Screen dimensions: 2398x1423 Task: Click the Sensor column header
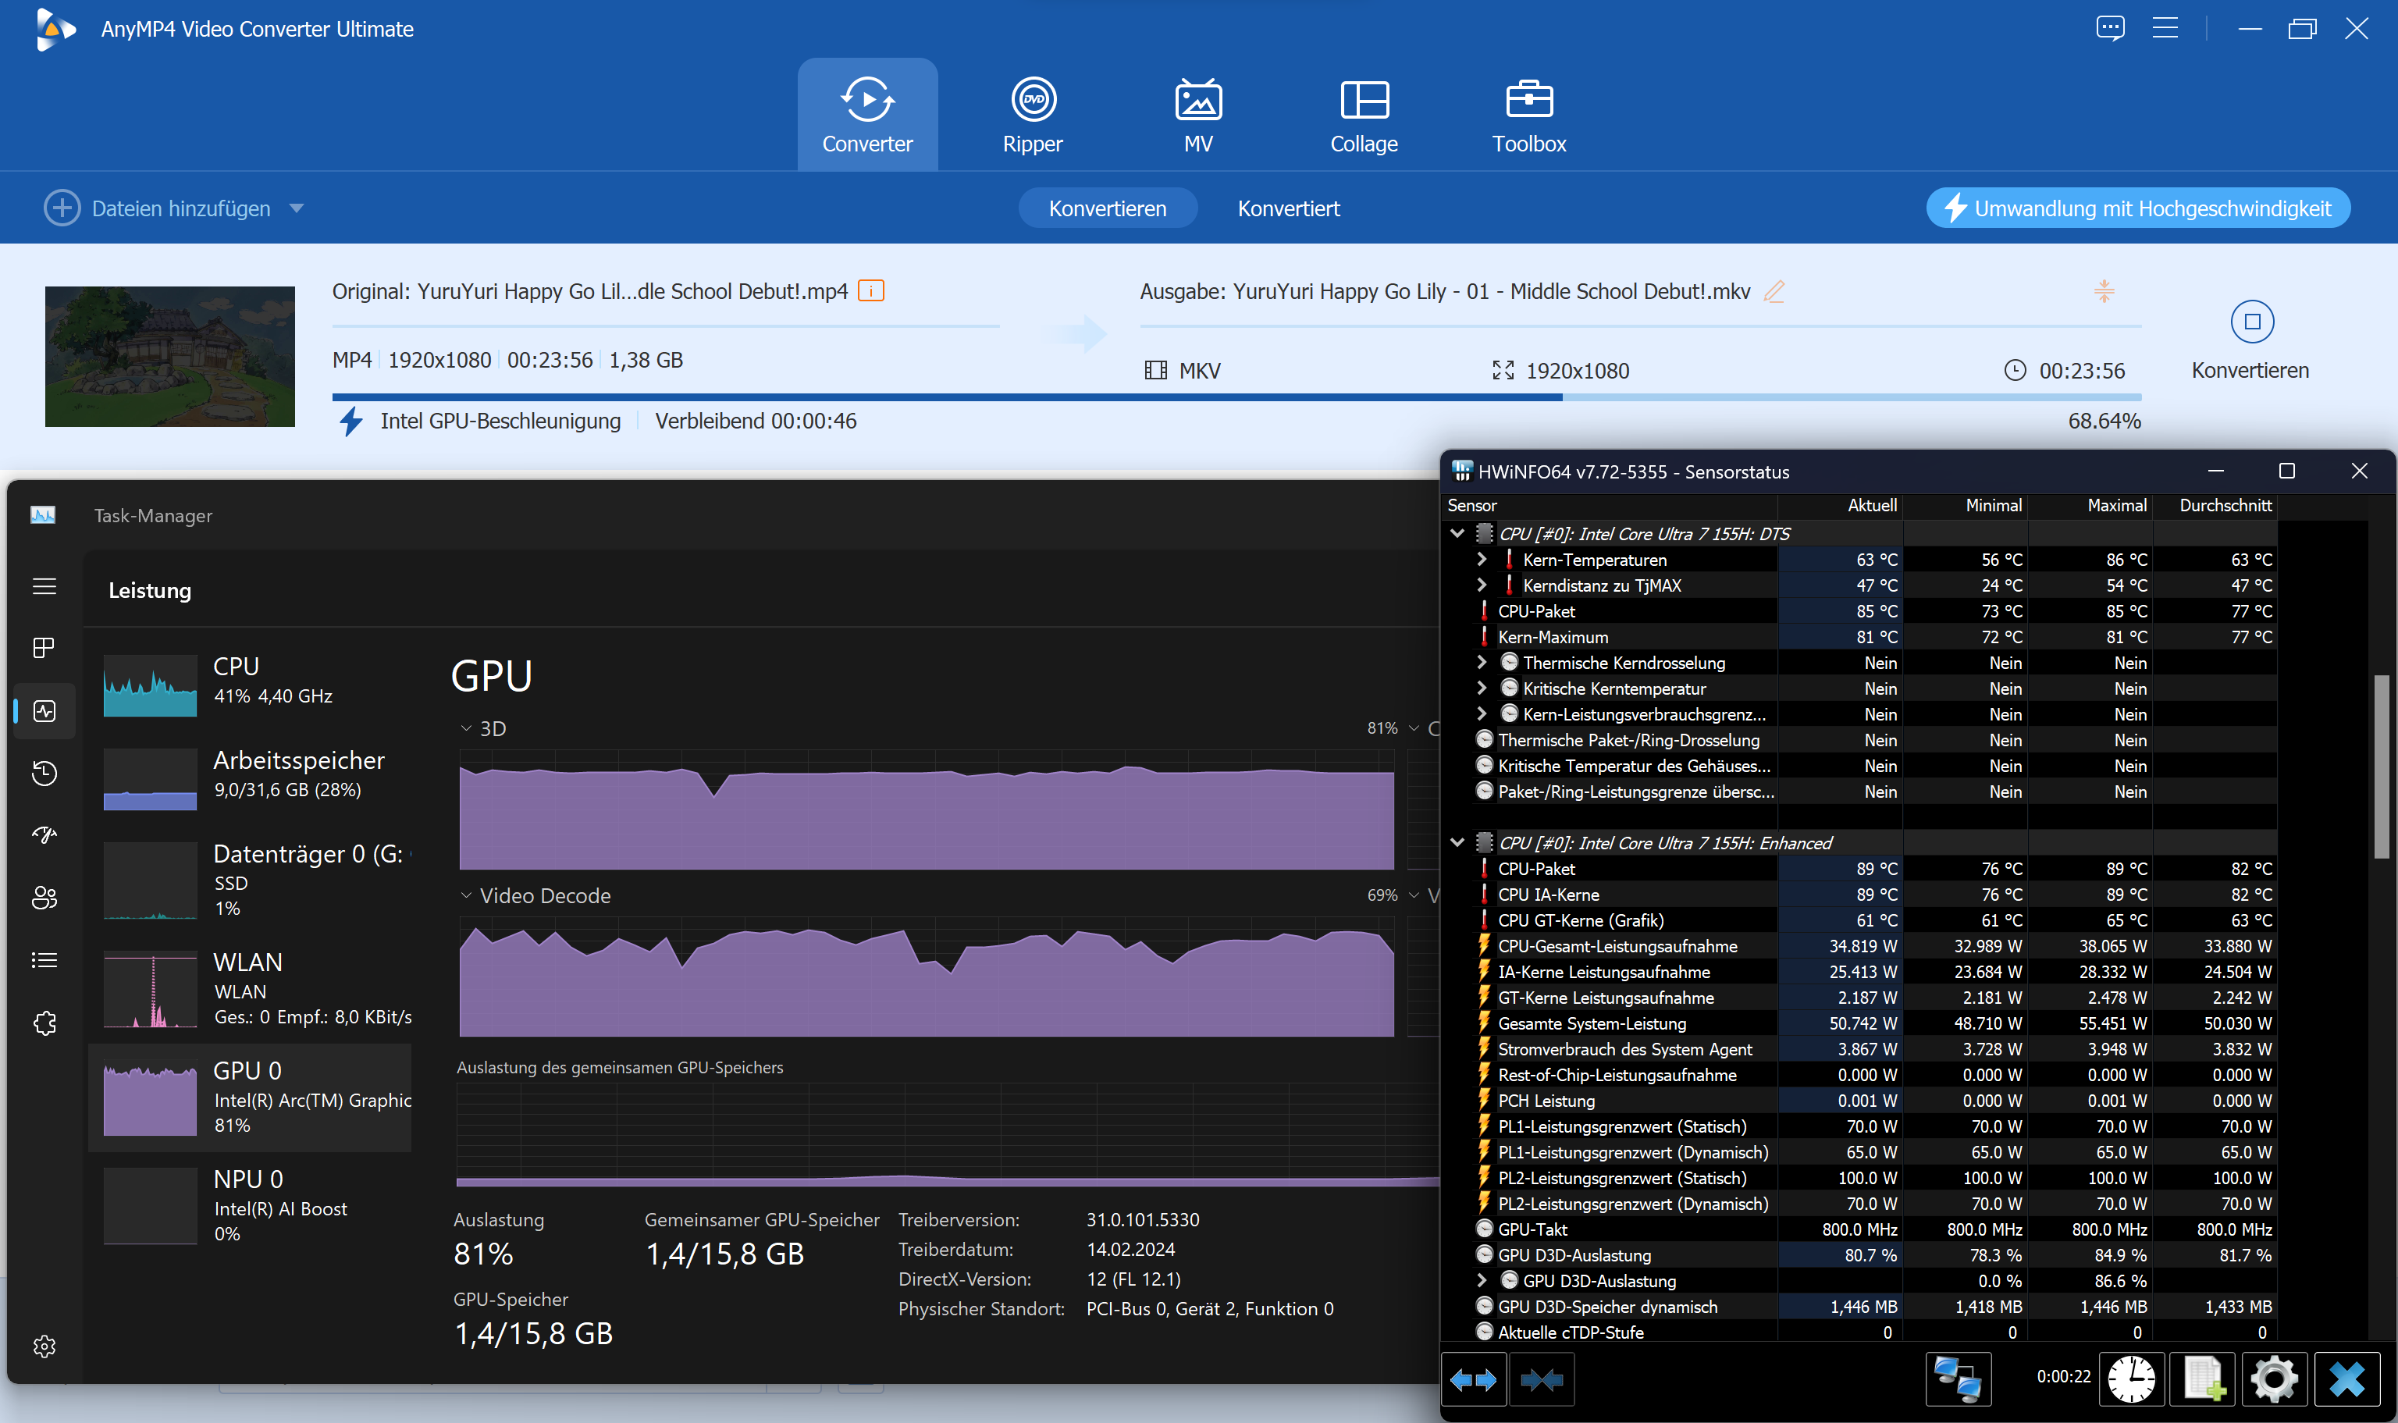(1610, 505)
